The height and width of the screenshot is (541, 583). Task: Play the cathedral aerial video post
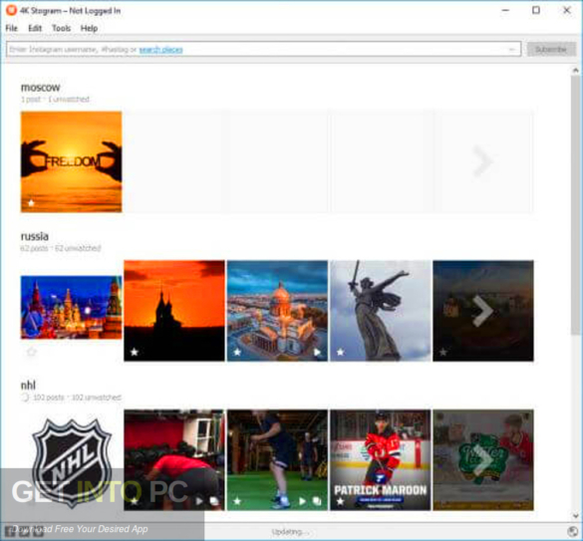317,352
